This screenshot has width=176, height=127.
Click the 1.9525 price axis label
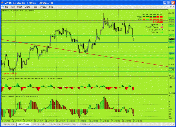click(171, 64)
